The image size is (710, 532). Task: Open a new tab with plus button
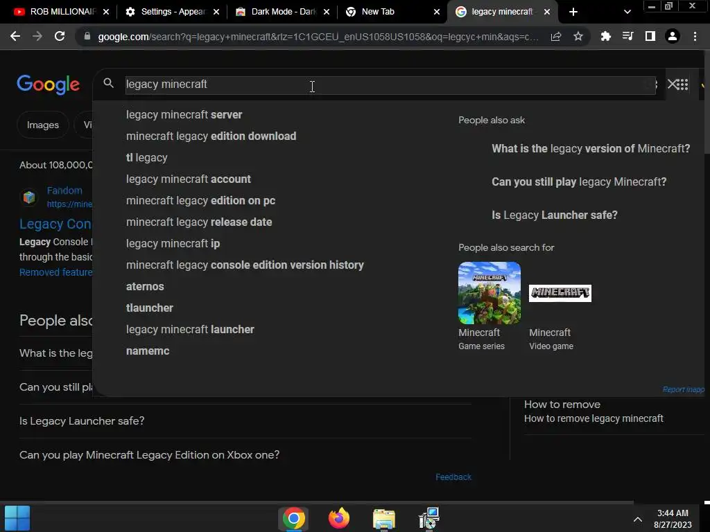click(x=573, y=12)
